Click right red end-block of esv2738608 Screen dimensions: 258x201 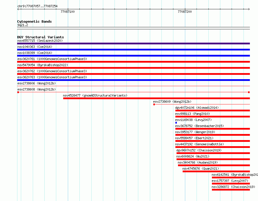click(x=249, y=92)
